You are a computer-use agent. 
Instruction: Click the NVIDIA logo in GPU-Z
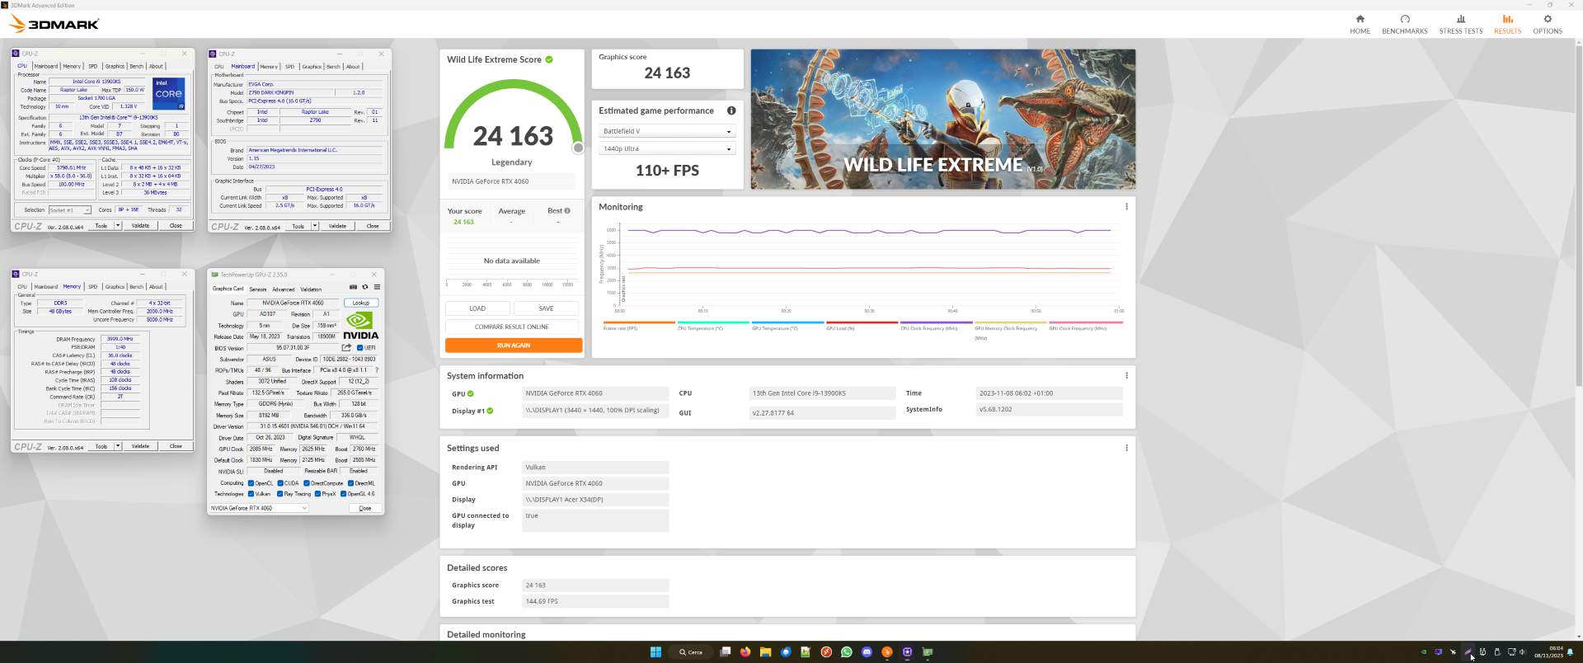pos(360,325)
